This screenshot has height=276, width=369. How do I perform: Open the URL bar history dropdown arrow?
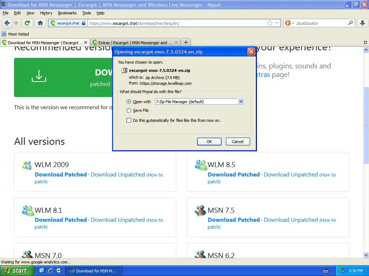tap(277, 23)
